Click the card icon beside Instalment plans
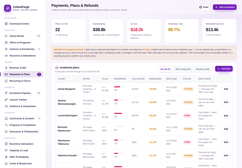 click(x=57, y=68)
